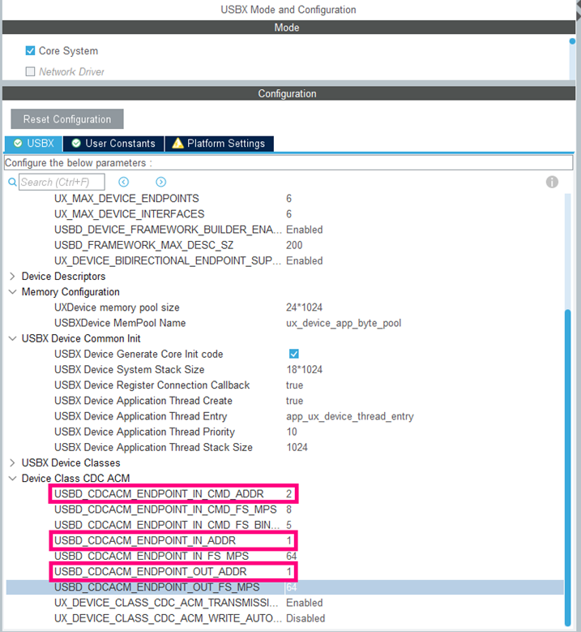Collapse the Memory Configuration section
The image size is (581, 632).
tap(12, 292)
